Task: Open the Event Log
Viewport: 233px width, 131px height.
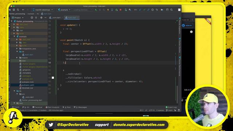Action: [171, 107]
